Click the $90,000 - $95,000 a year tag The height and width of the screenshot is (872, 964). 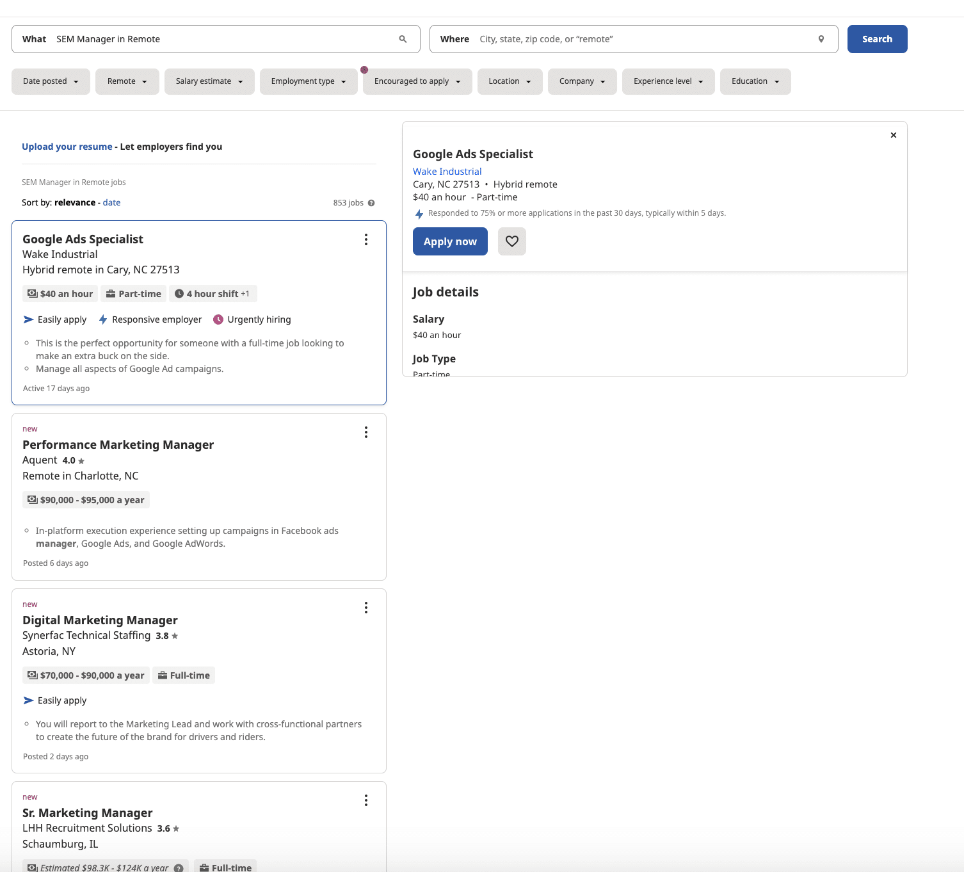86,500
